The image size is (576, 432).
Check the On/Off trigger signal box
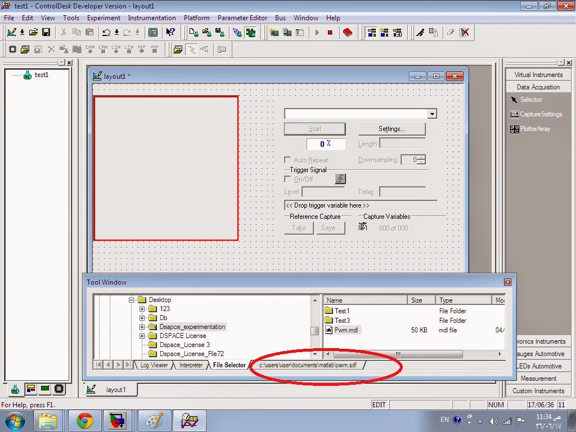[x=287, y=179]
